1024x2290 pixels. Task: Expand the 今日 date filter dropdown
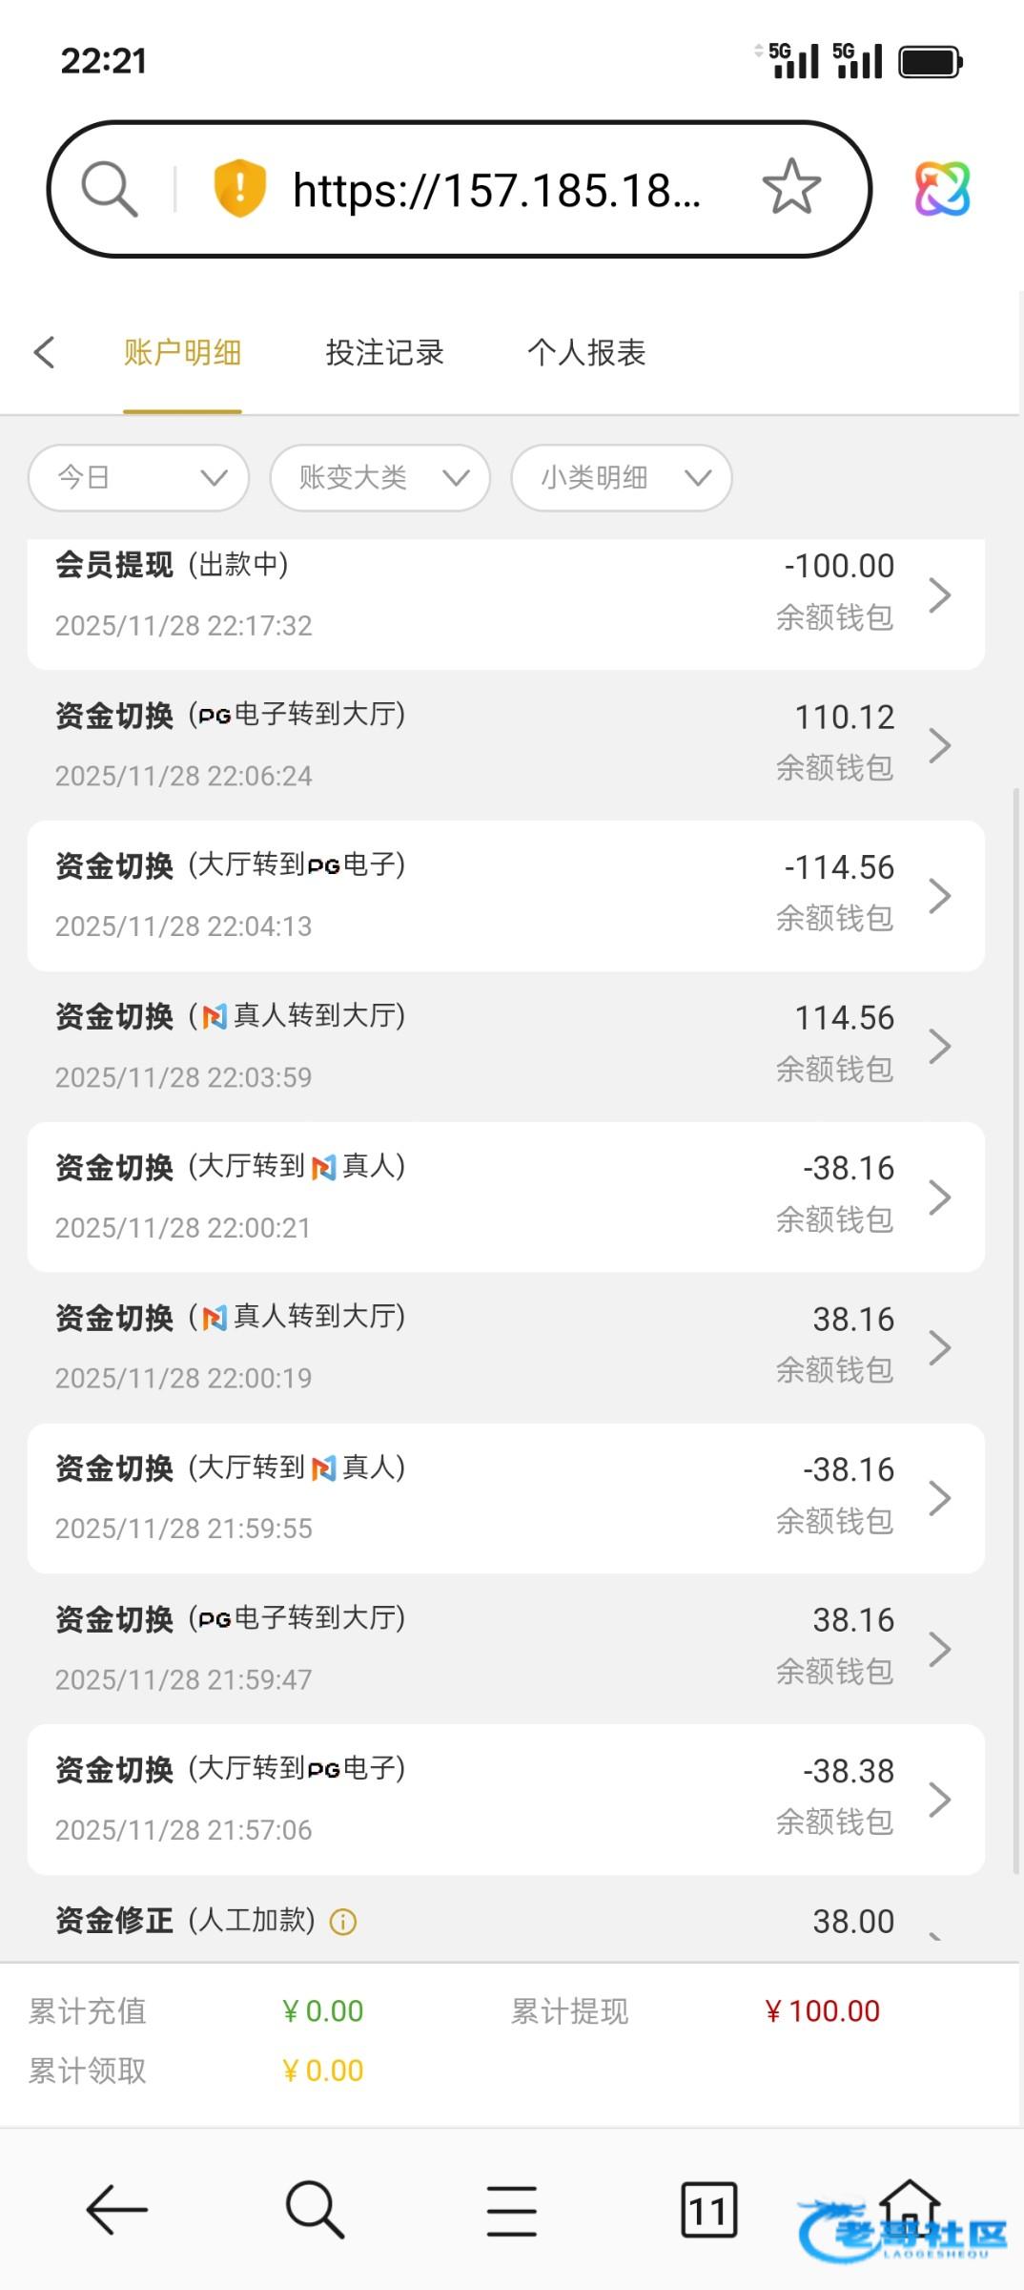coord(139,477)
